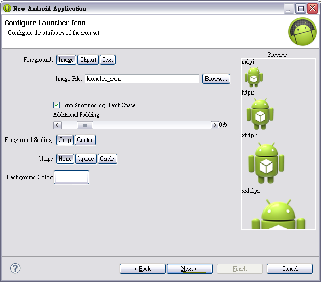Select Image as foreground type

(x=66, y=60)
